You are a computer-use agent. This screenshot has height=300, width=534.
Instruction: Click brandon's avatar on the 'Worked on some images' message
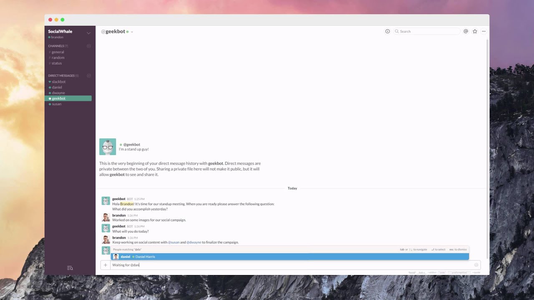(106, 217)
